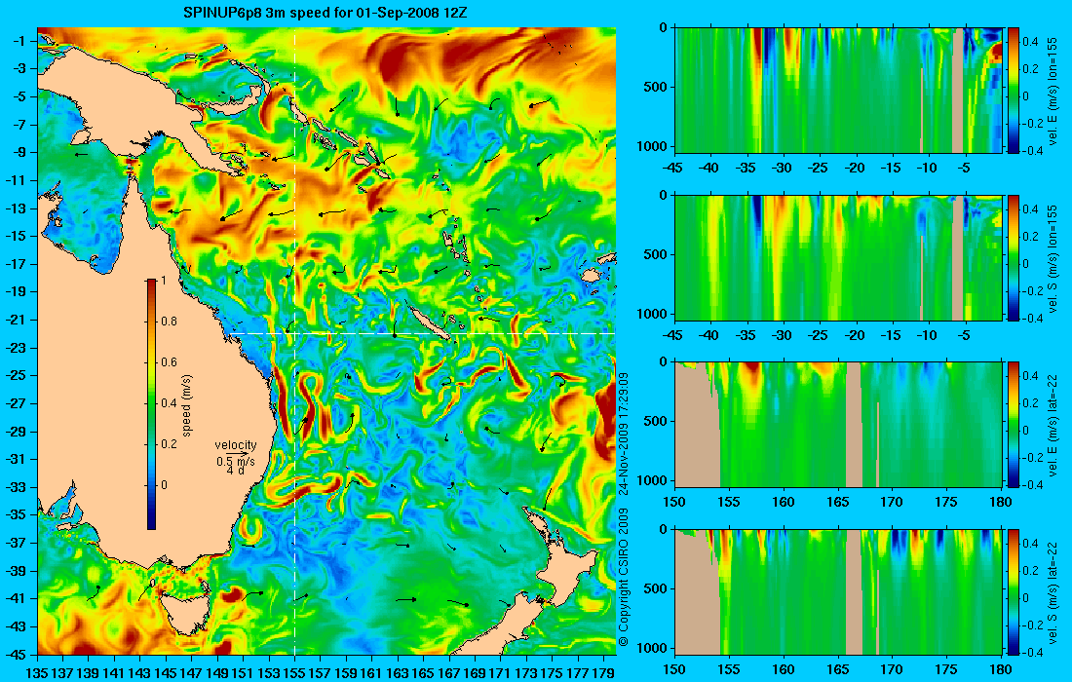1072x682 pixels.
Task: Click "-30" on the vel. E lon=155 panel axis
Action: click(x=783, y=168)
